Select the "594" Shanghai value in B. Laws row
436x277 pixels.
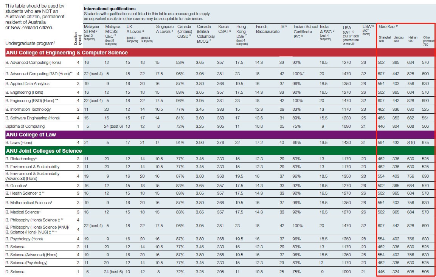(x=381, y=142)
